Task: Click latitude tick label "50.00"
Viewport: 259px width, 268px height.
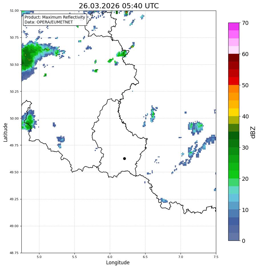Action: [14, 118]
